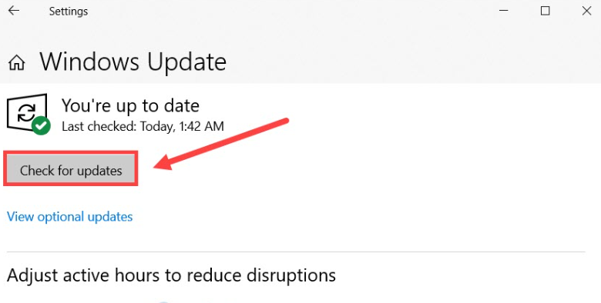Click the Last checked timestamp text
The height and width of the screenshot is (303, 601).
click(143, 126)
